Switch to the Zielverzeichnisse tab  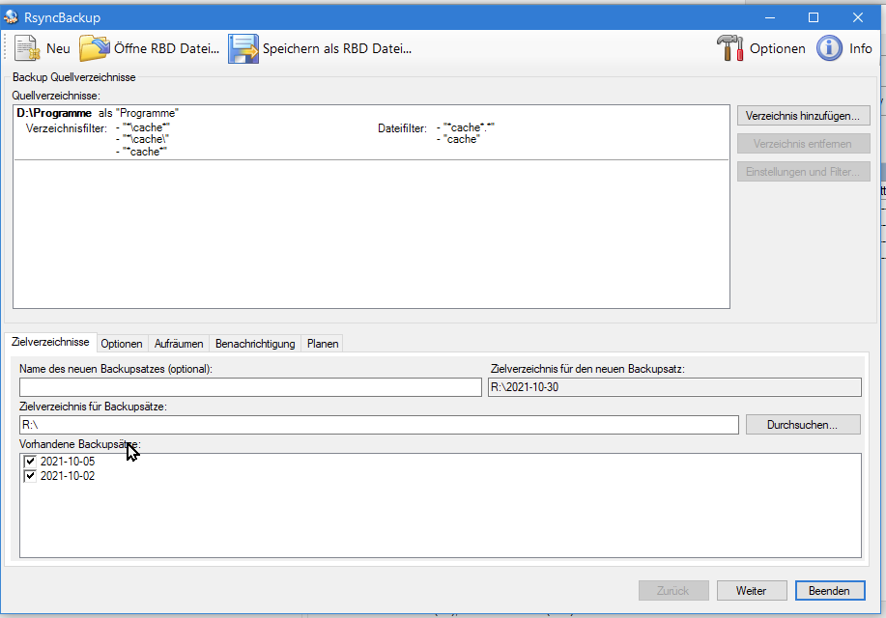(50, 342)
